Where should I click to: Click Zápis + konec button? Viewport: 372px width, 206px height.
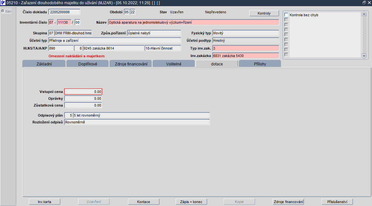pyautogui.click(x=191, y=202)
